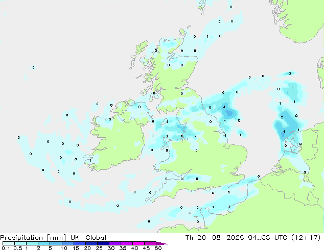The height and width of the screenshot is (250, 324).
Task: Click the '25' legend scale label
Action: point(99,248)
